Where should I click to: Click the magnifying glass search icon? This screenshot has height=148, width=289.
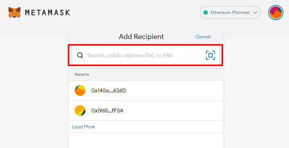pos(80,55)
